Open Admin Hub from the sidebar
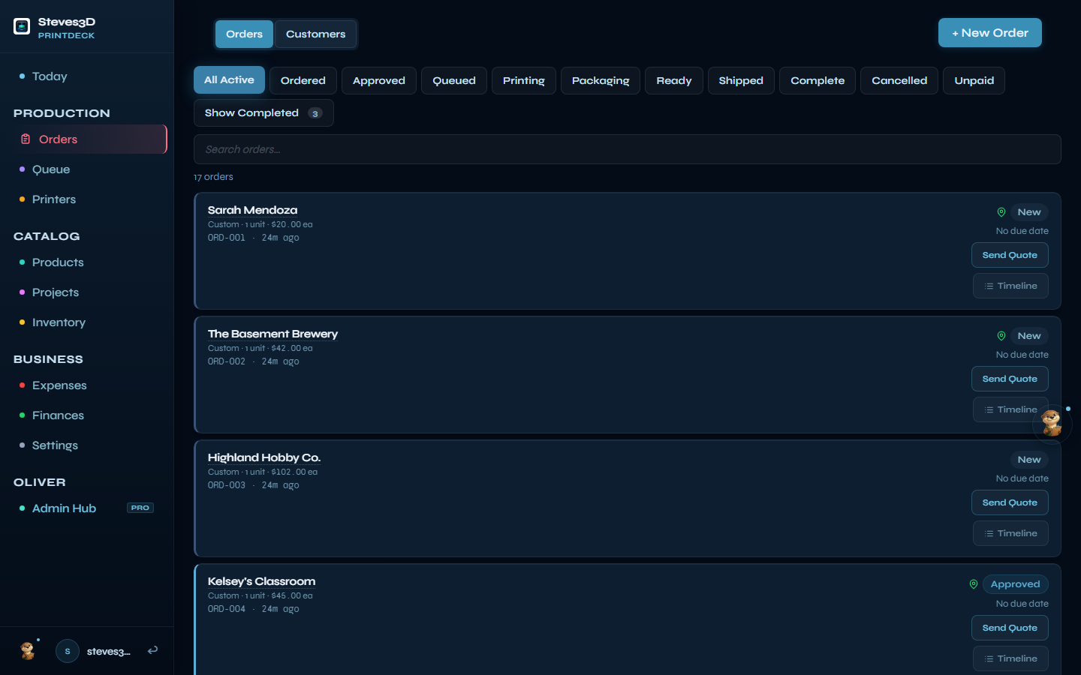The height and width of the screenshot is (675, 1081). (64, 508)
